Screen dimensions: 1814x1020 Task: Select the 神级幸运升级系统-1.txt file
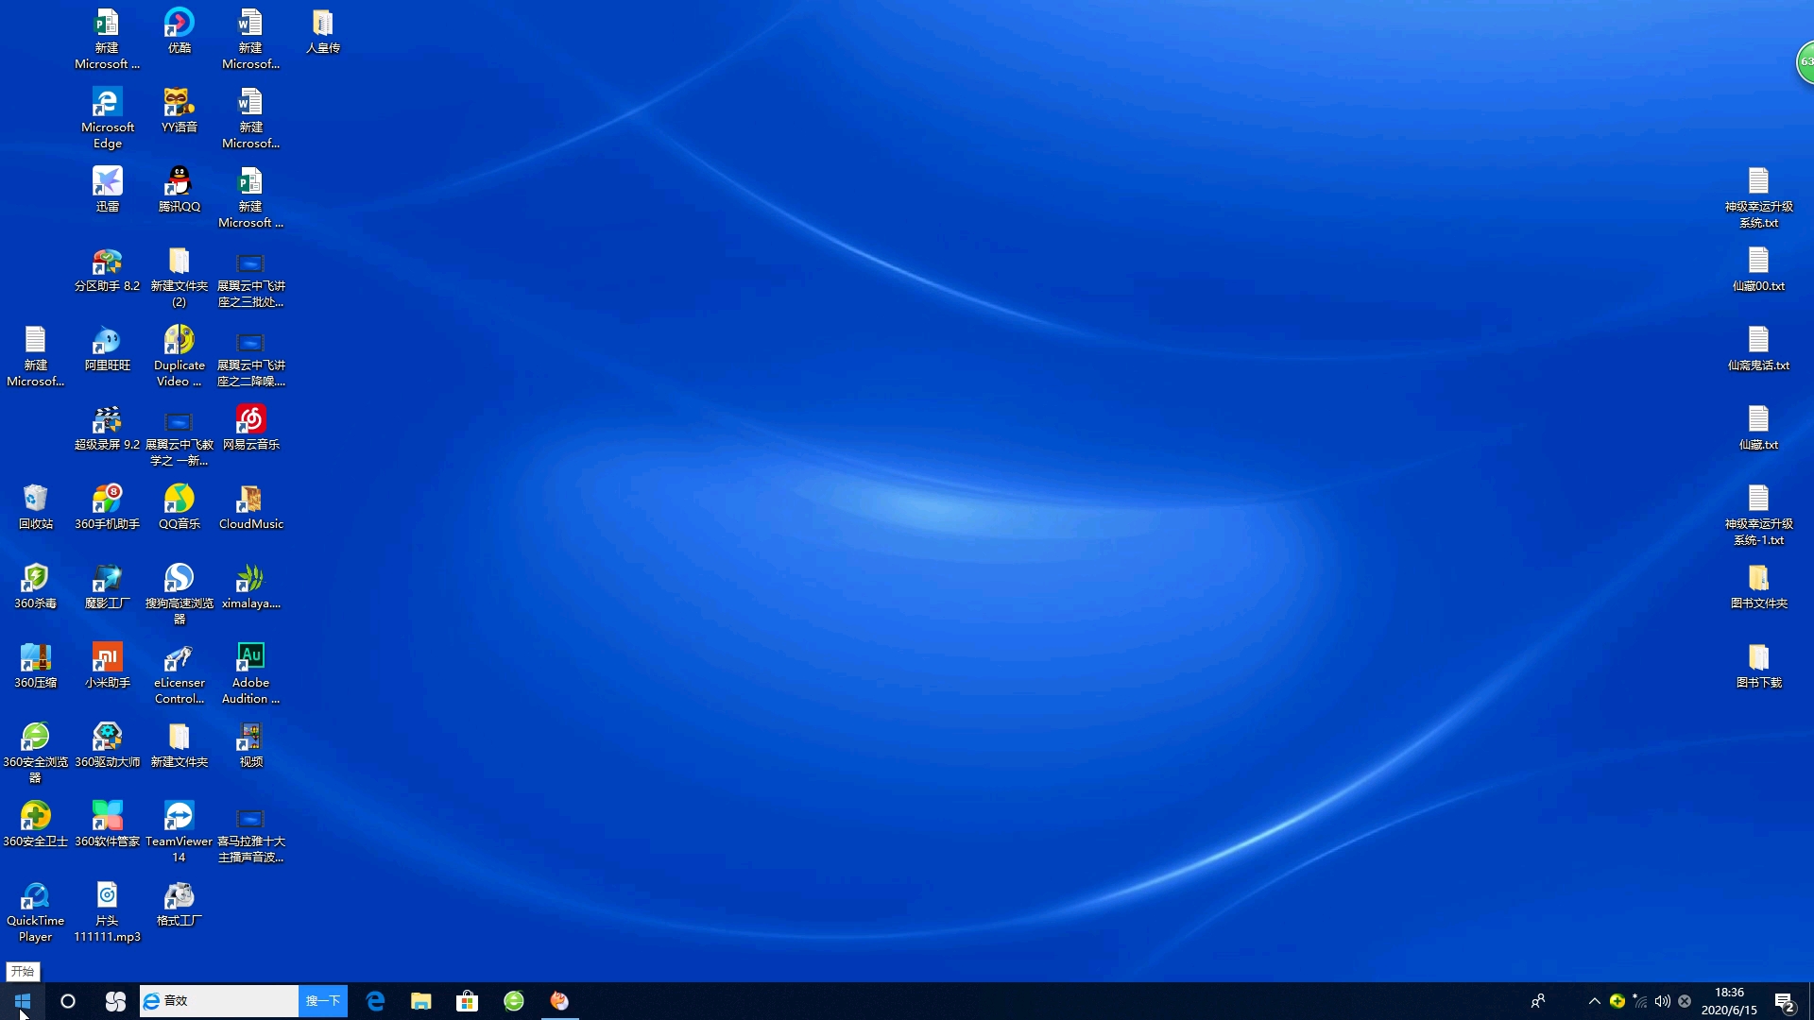point(1758,514)
